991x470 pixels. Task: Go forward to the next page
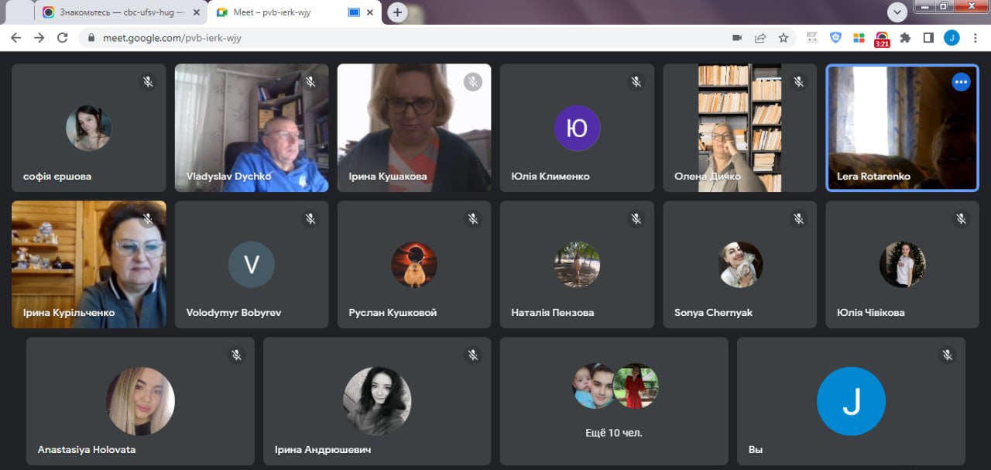39,37
